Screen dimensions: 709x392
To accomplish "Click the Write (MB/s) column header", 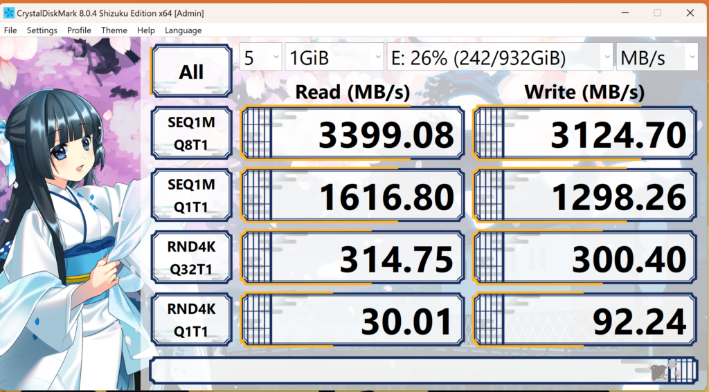I will (x=584, y=92).
